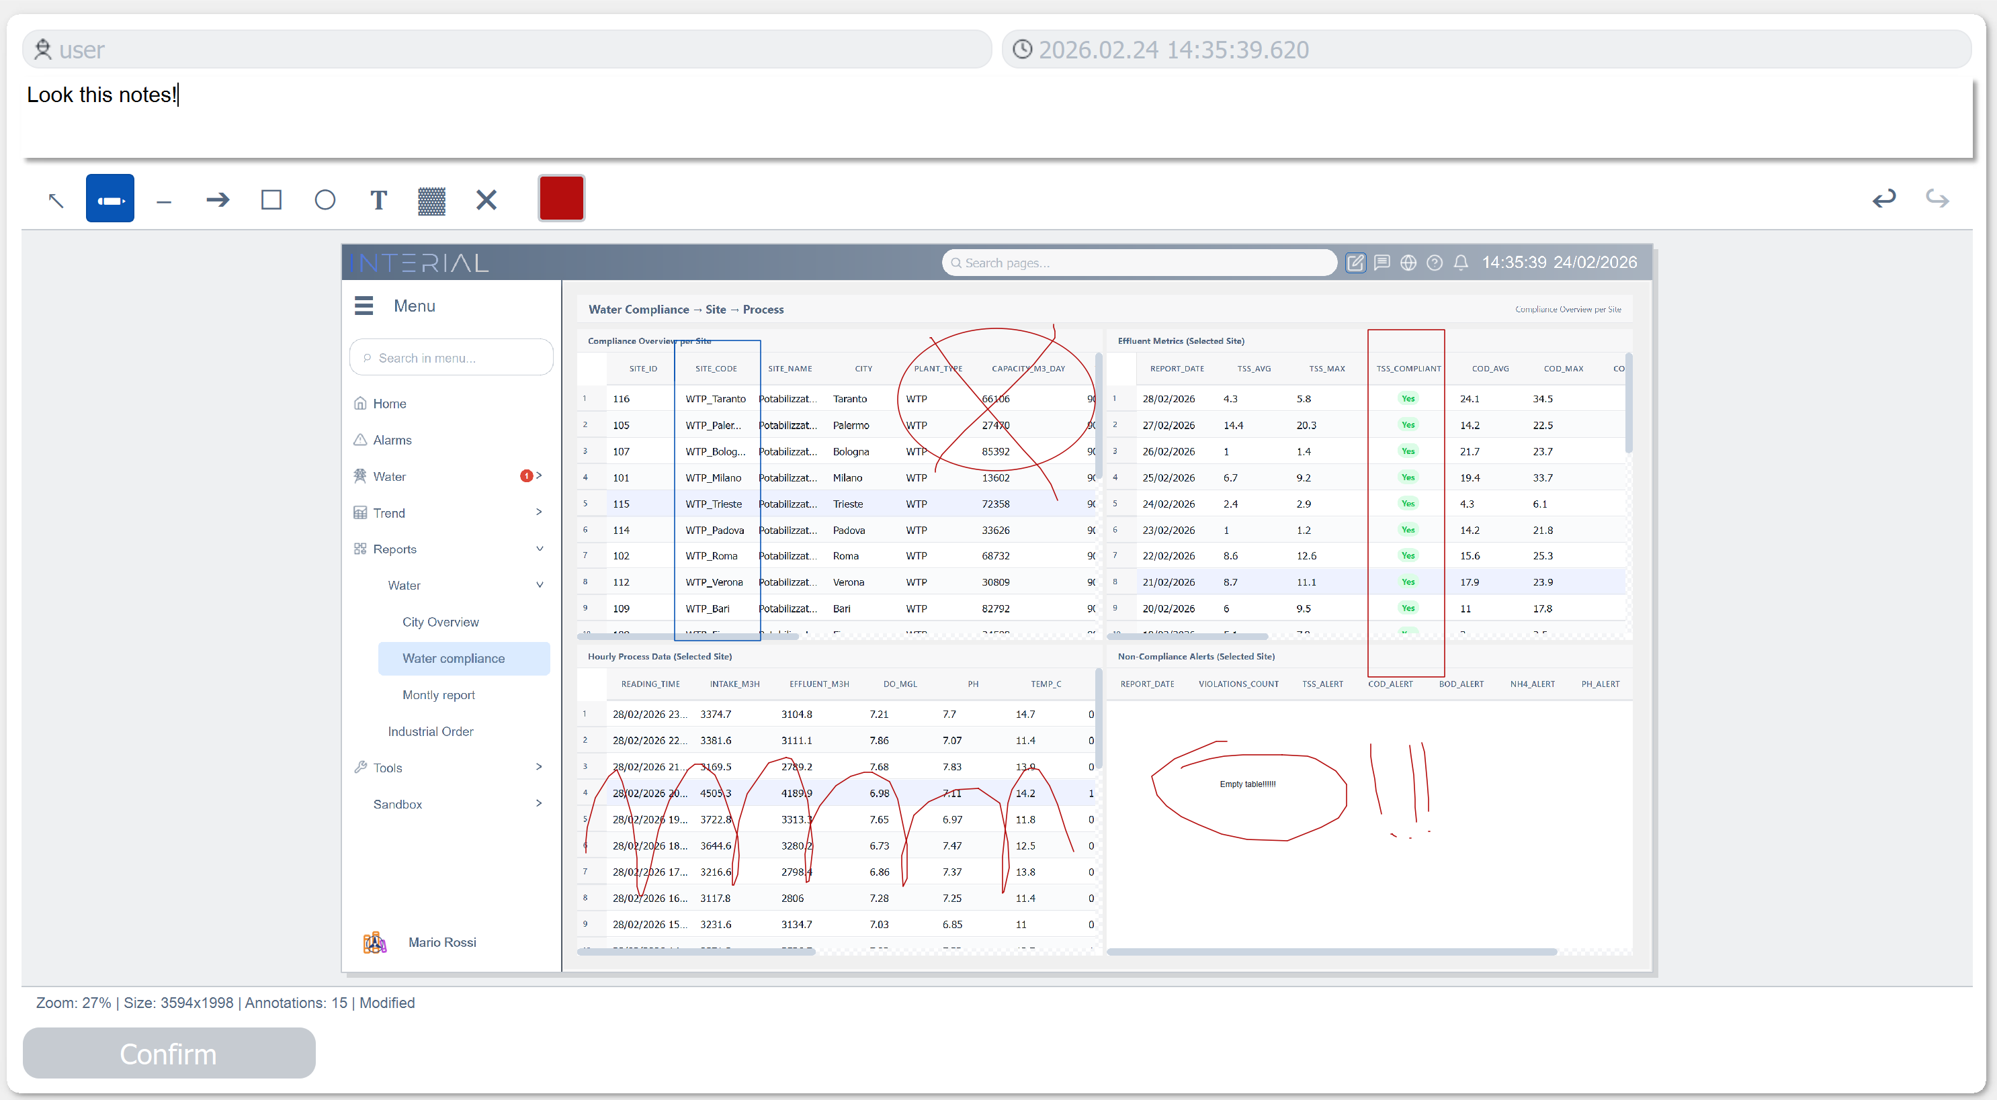Image resolution: width=1997 pixels, height=1100 pixels.
Task: Open the Montly report page
Action: tap(438, 694)
